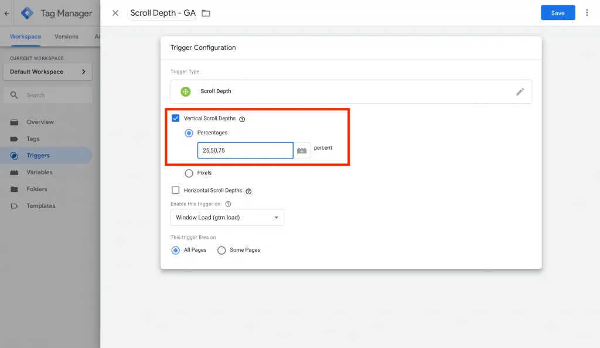This screenshot has height=348, width=600.
Task: Click the Tag Manager diamond logo
Action: 27,13
